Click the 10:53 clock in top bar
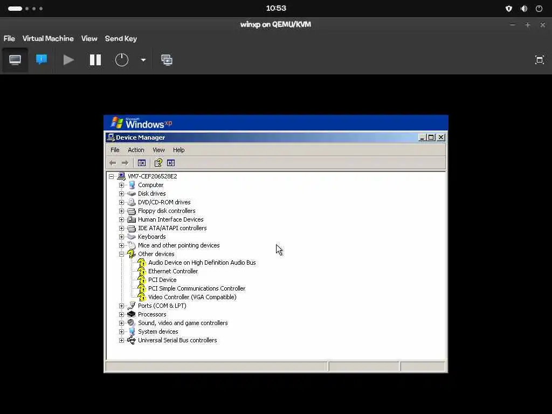Screen dimensions: 552x414 coord(276,8)
